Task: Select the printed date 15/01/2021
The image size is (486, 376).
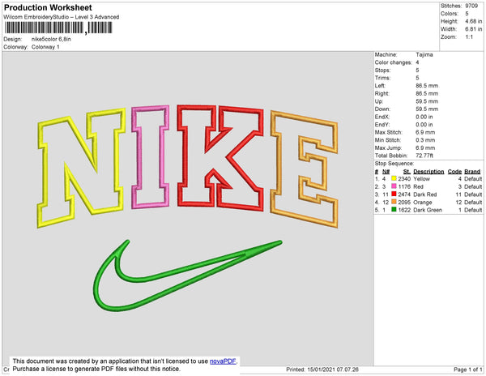Action: click(322, 370)
